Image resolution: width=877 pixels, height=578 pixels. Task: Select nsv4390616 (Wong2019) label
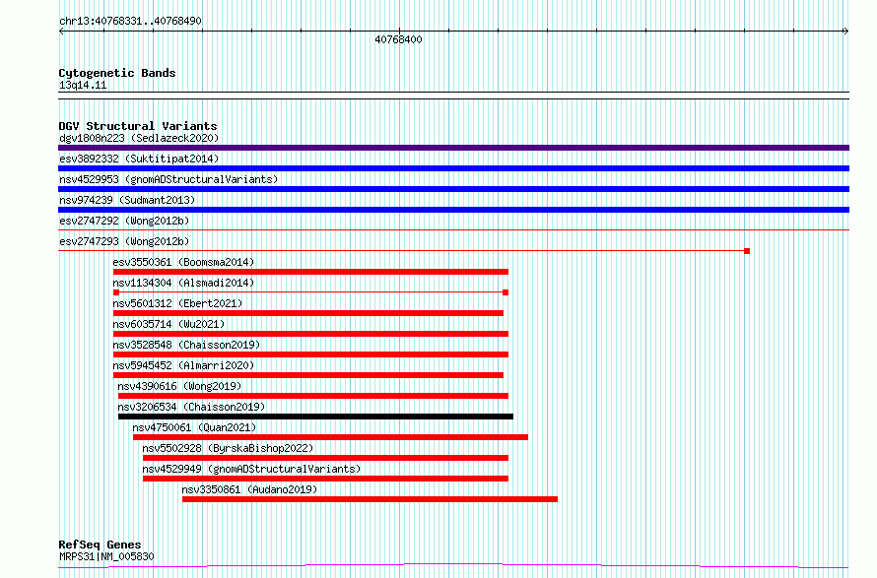click(179, 386)
